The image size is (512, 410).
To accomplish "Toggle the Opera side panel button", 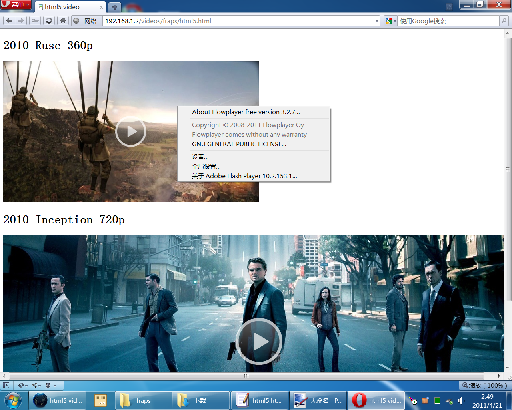I will pos(6,385).
